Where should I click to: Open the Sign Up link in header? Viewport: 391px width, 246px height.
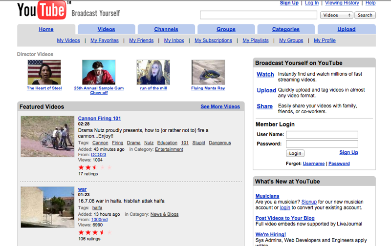289,3
